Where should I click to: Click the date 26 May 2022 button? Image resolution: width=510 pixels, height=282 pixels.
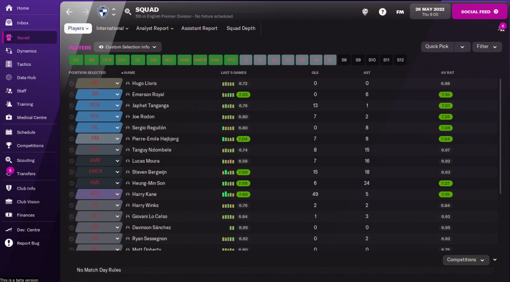[x=430, y=12]
